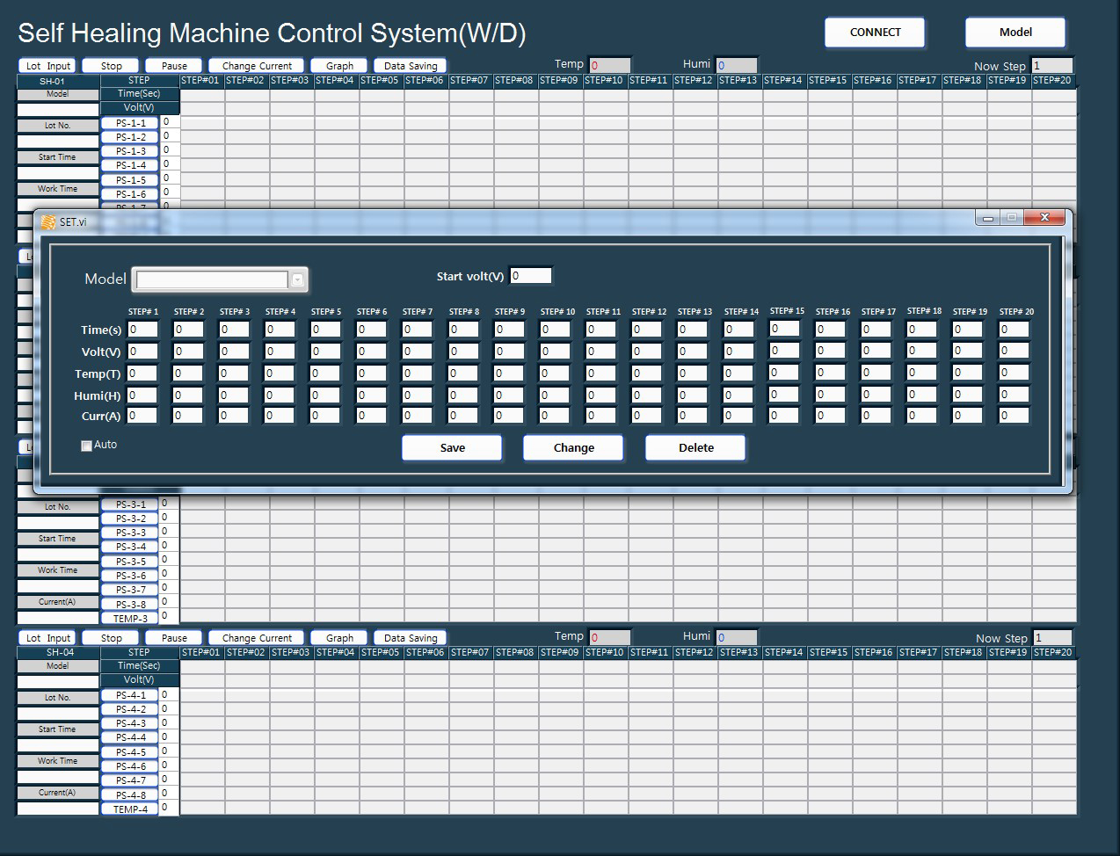Select the STEP# 1 Time(s) field

142,330
